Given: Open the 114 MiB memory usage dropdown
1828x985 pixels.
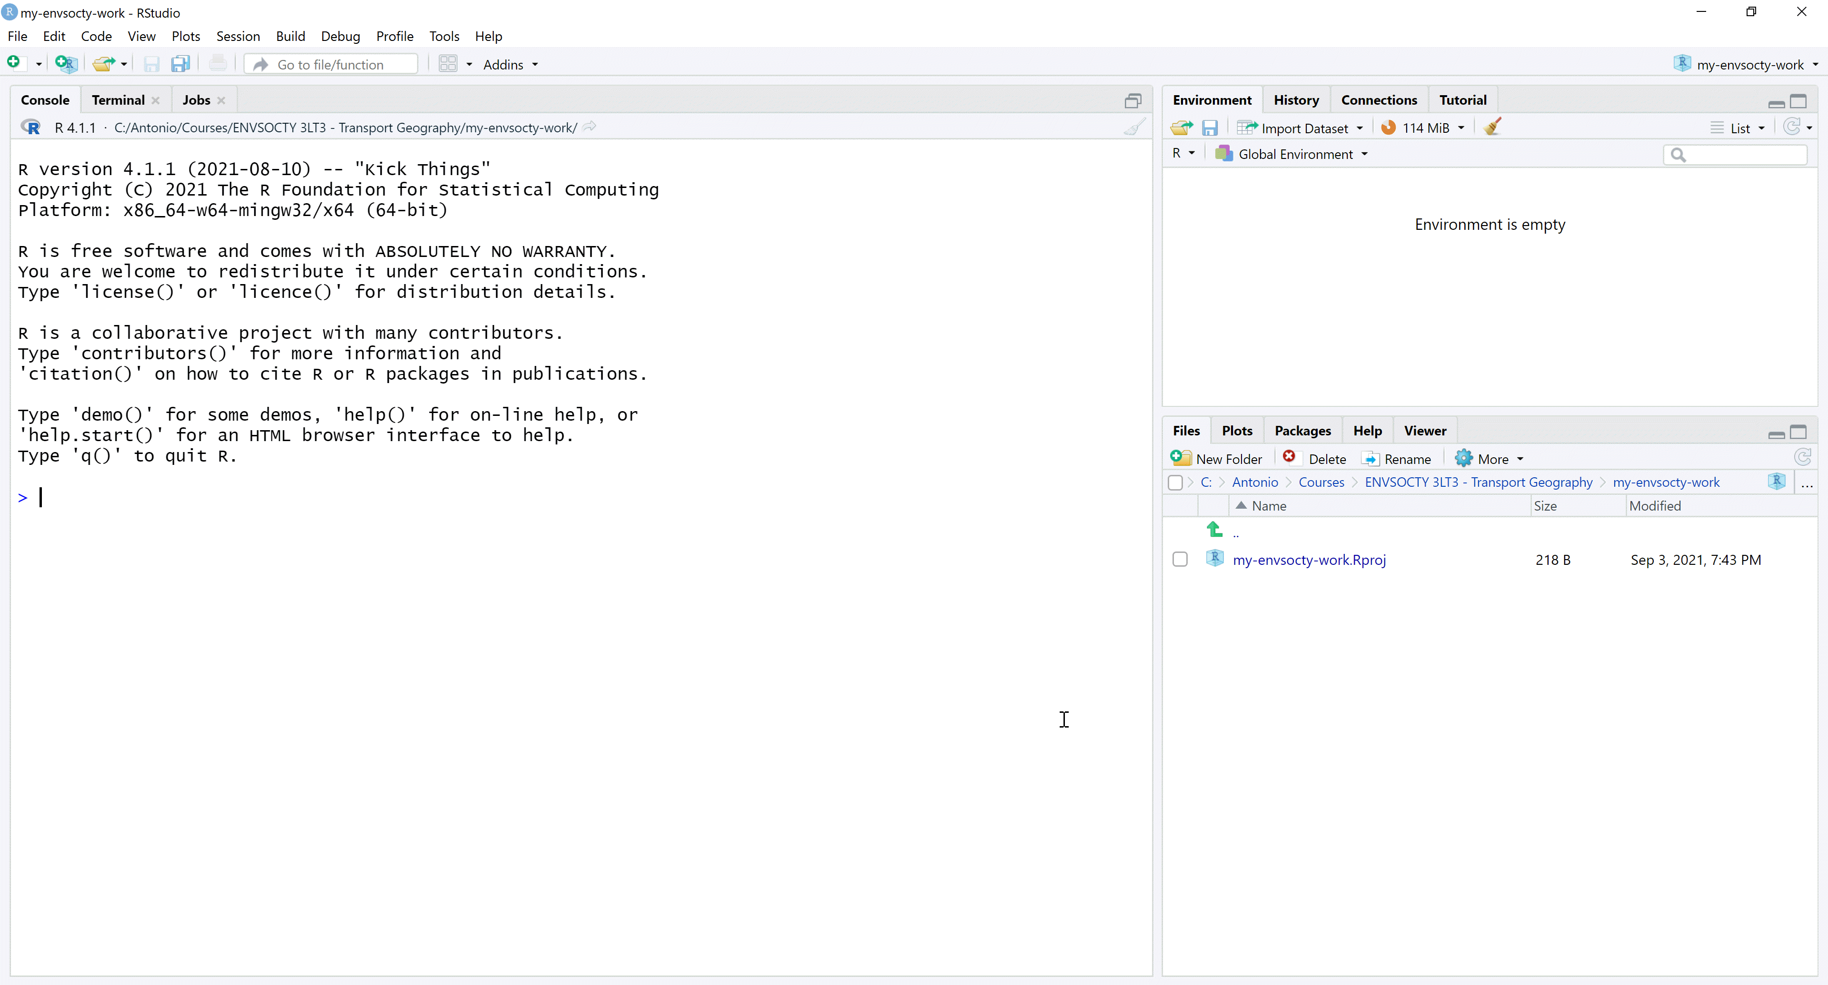Looking at the screenshot, I should point(1423,128).
